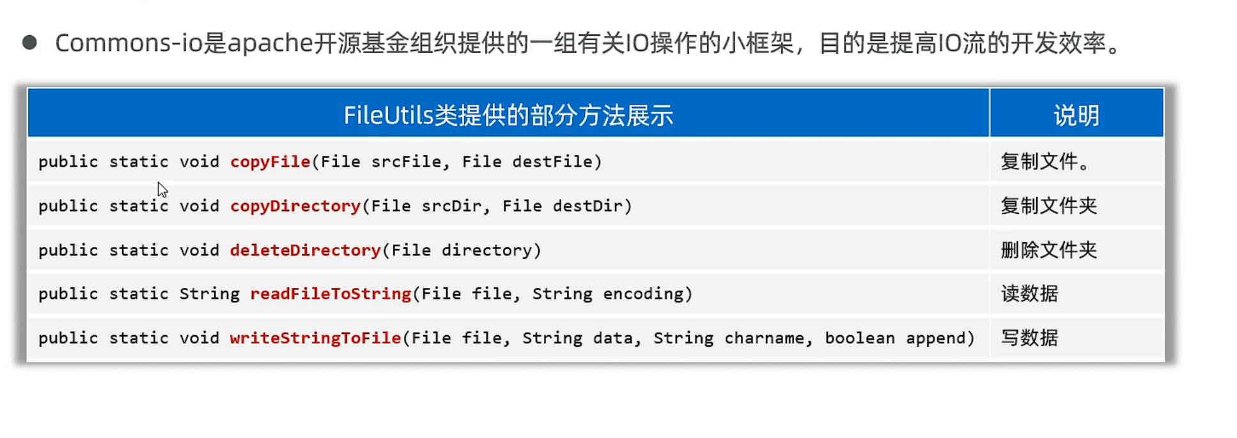Click the Commons-io word in heading
Image resolution: width=1237 pixels, height=438 pixels.
(128, 43)
